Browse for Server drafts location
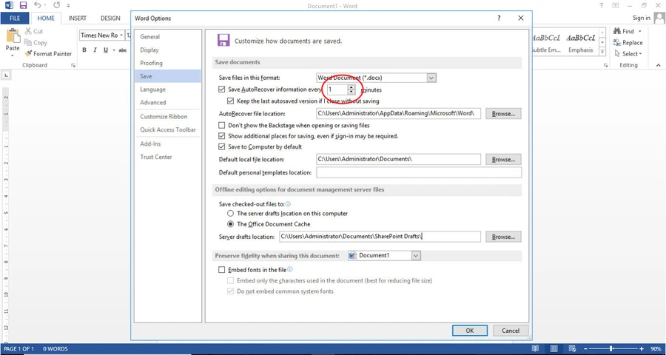The height and width of the screenshot is (355, 666). pos(503,237)
